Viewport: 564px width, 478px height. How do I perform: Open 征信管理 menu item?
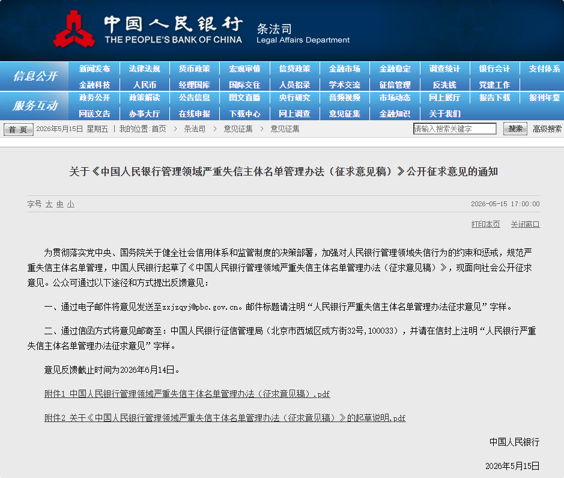coord(395,85)
